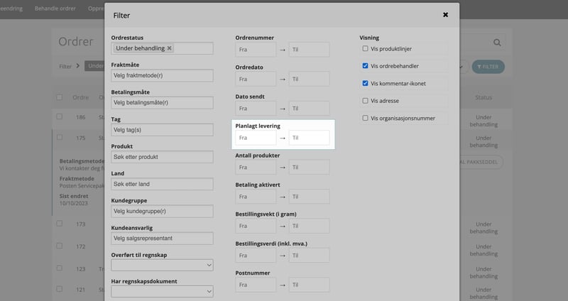Close the Filter dialog with X
The image size is (568, 301).
445,14
